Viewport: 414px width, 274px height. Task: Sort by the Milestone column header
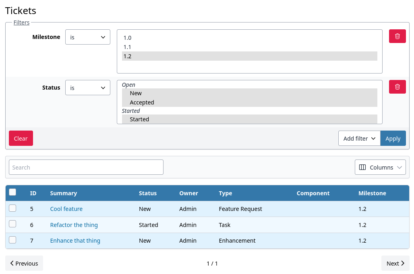pos(372,193)
